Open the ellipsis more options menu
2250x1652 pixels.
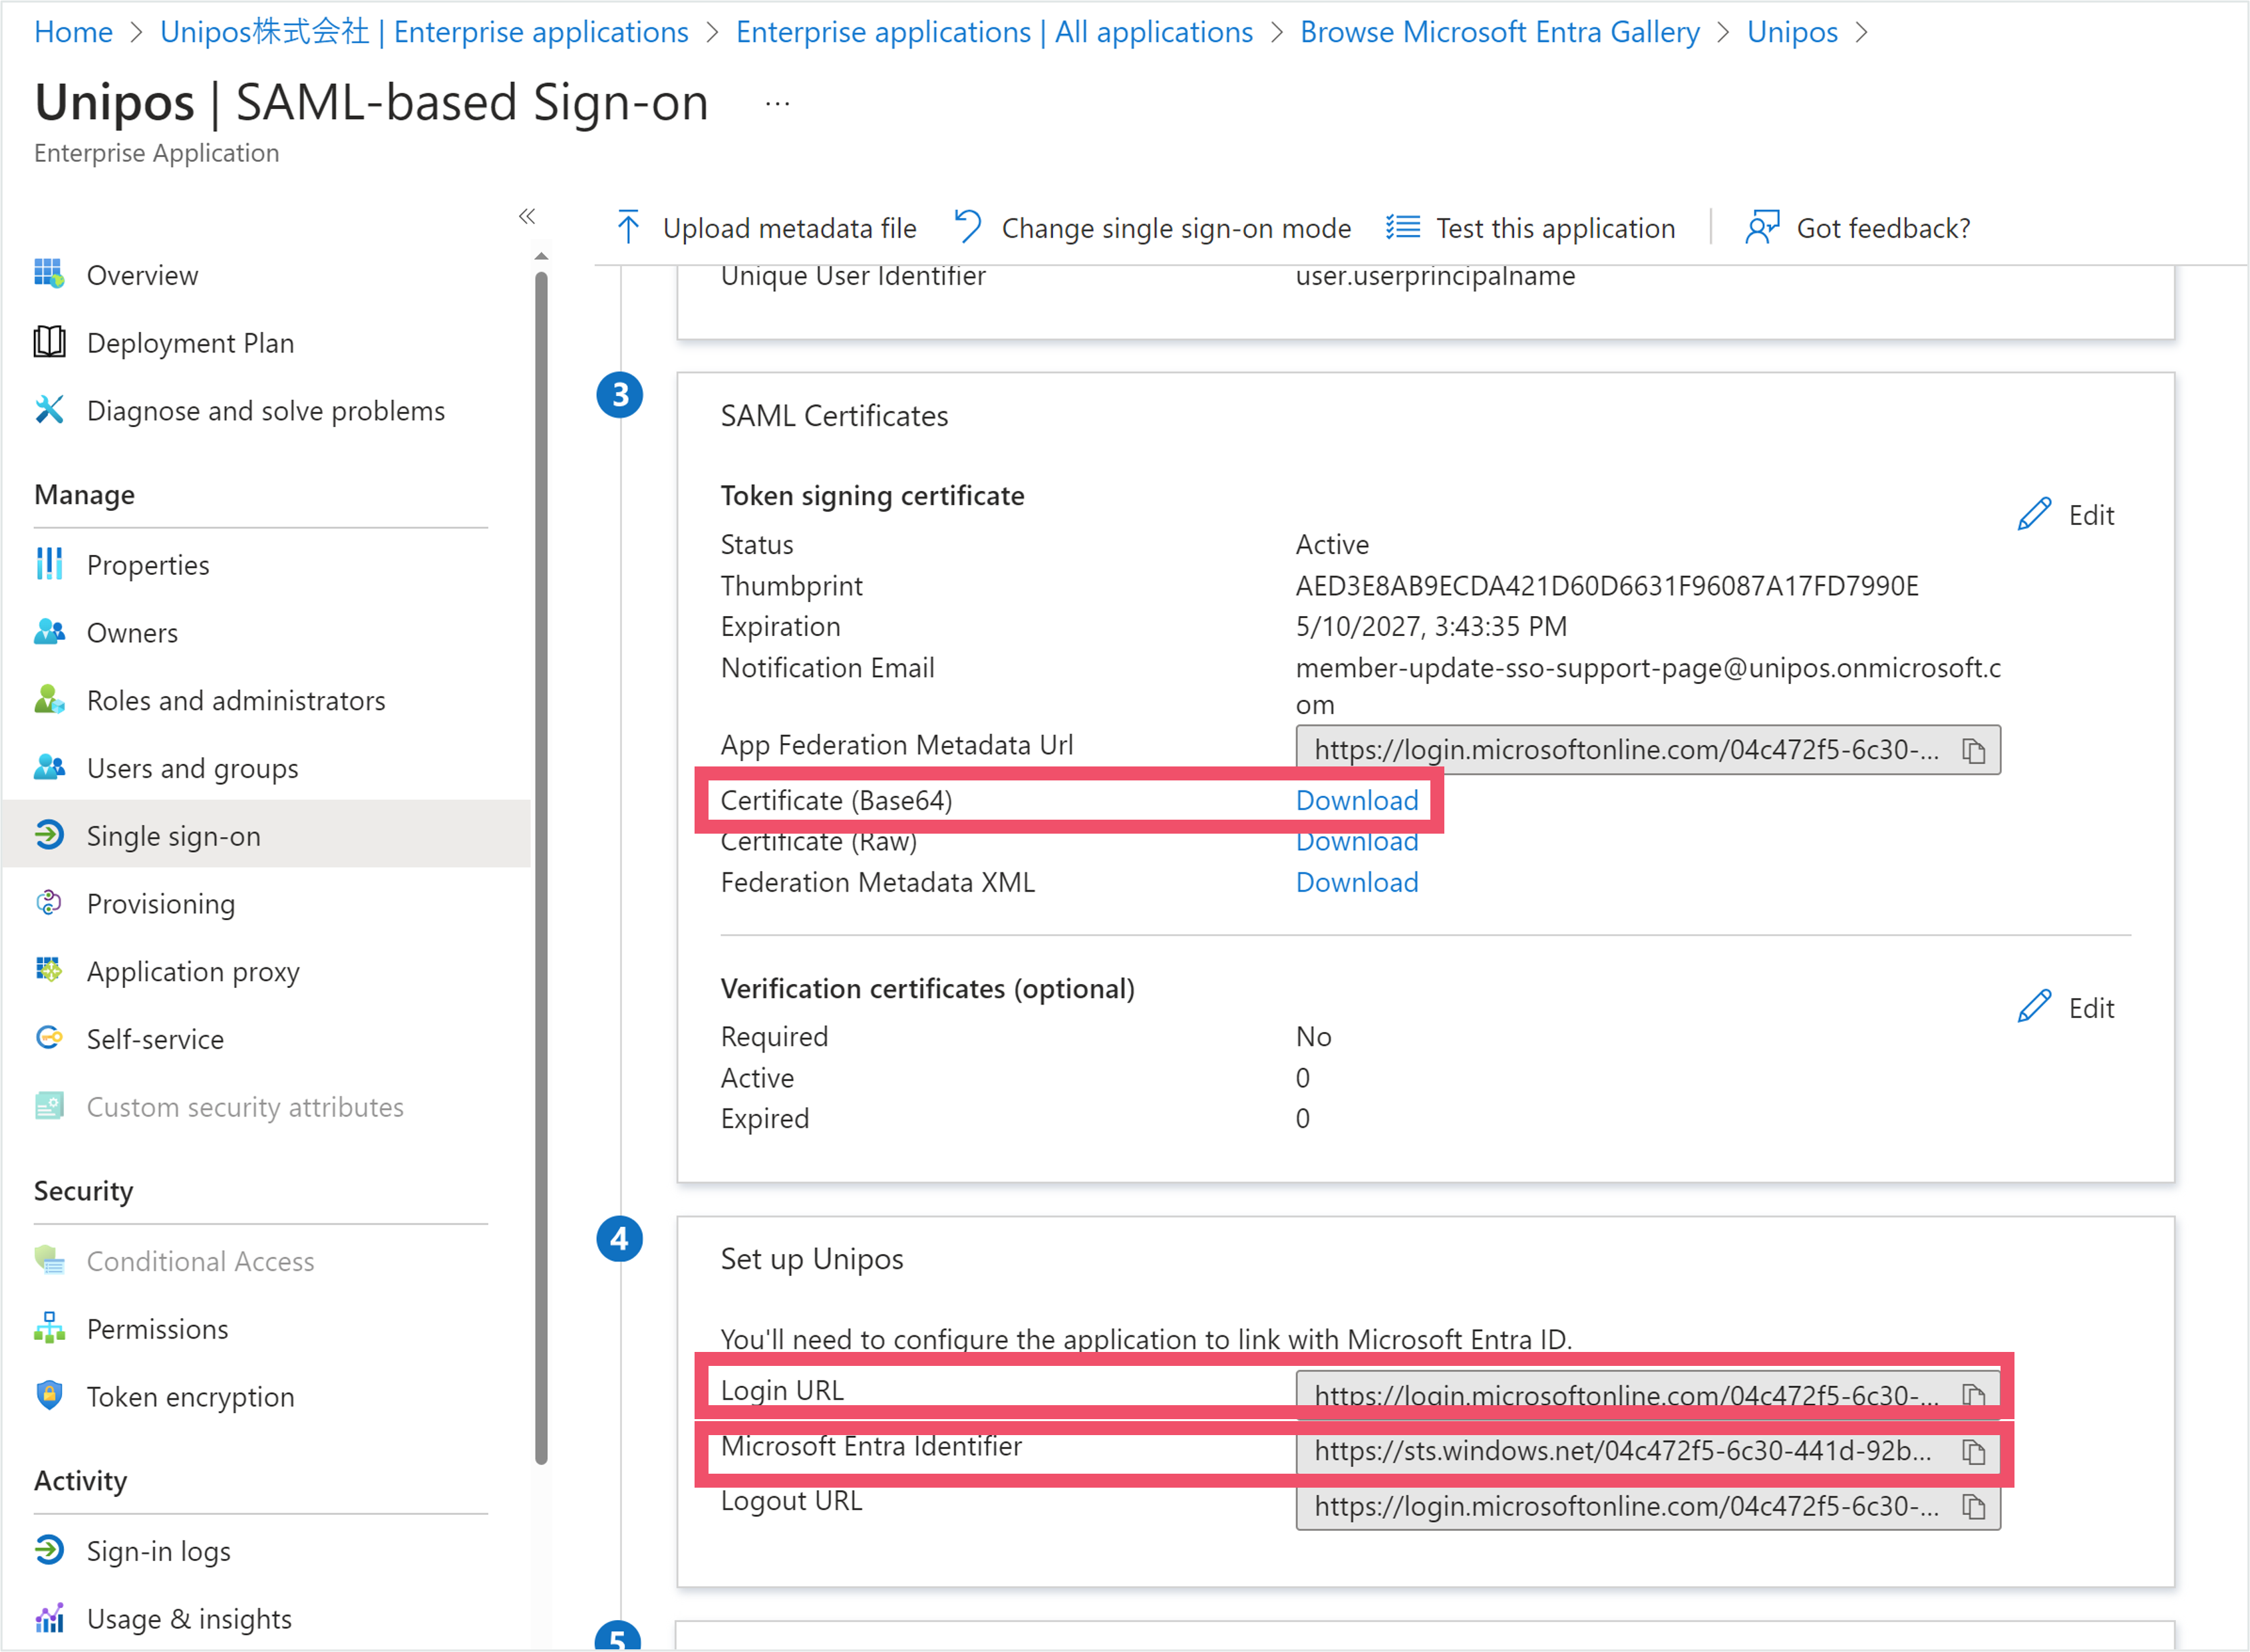[777, 103]
